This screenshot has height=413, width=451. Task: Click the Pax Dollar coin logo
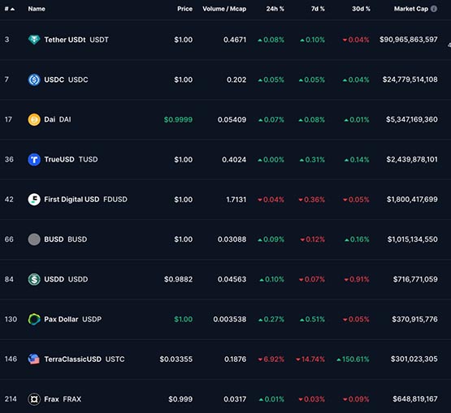click(34, 319)
